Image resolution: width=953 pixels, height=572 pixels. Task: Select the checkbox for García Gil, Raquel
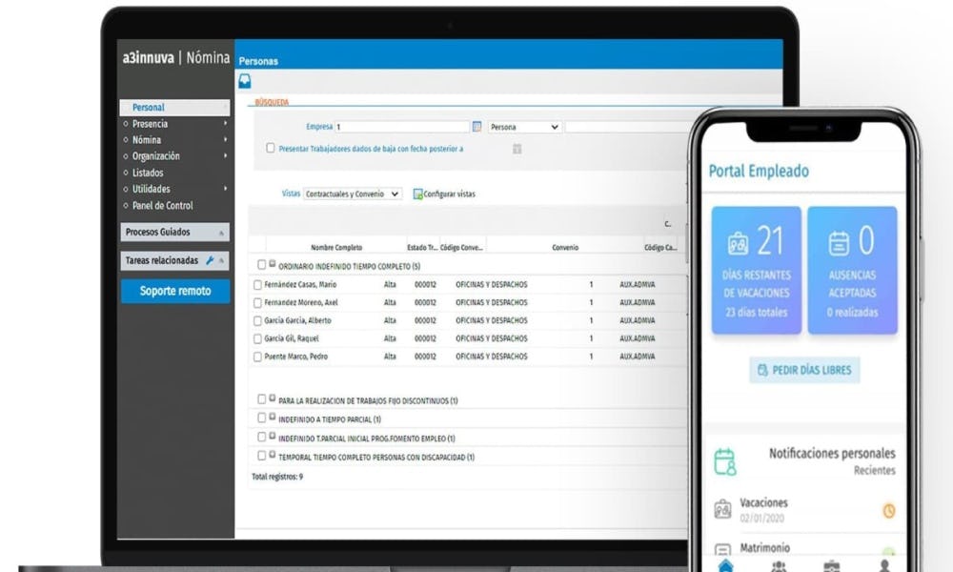tap(257, 338)
